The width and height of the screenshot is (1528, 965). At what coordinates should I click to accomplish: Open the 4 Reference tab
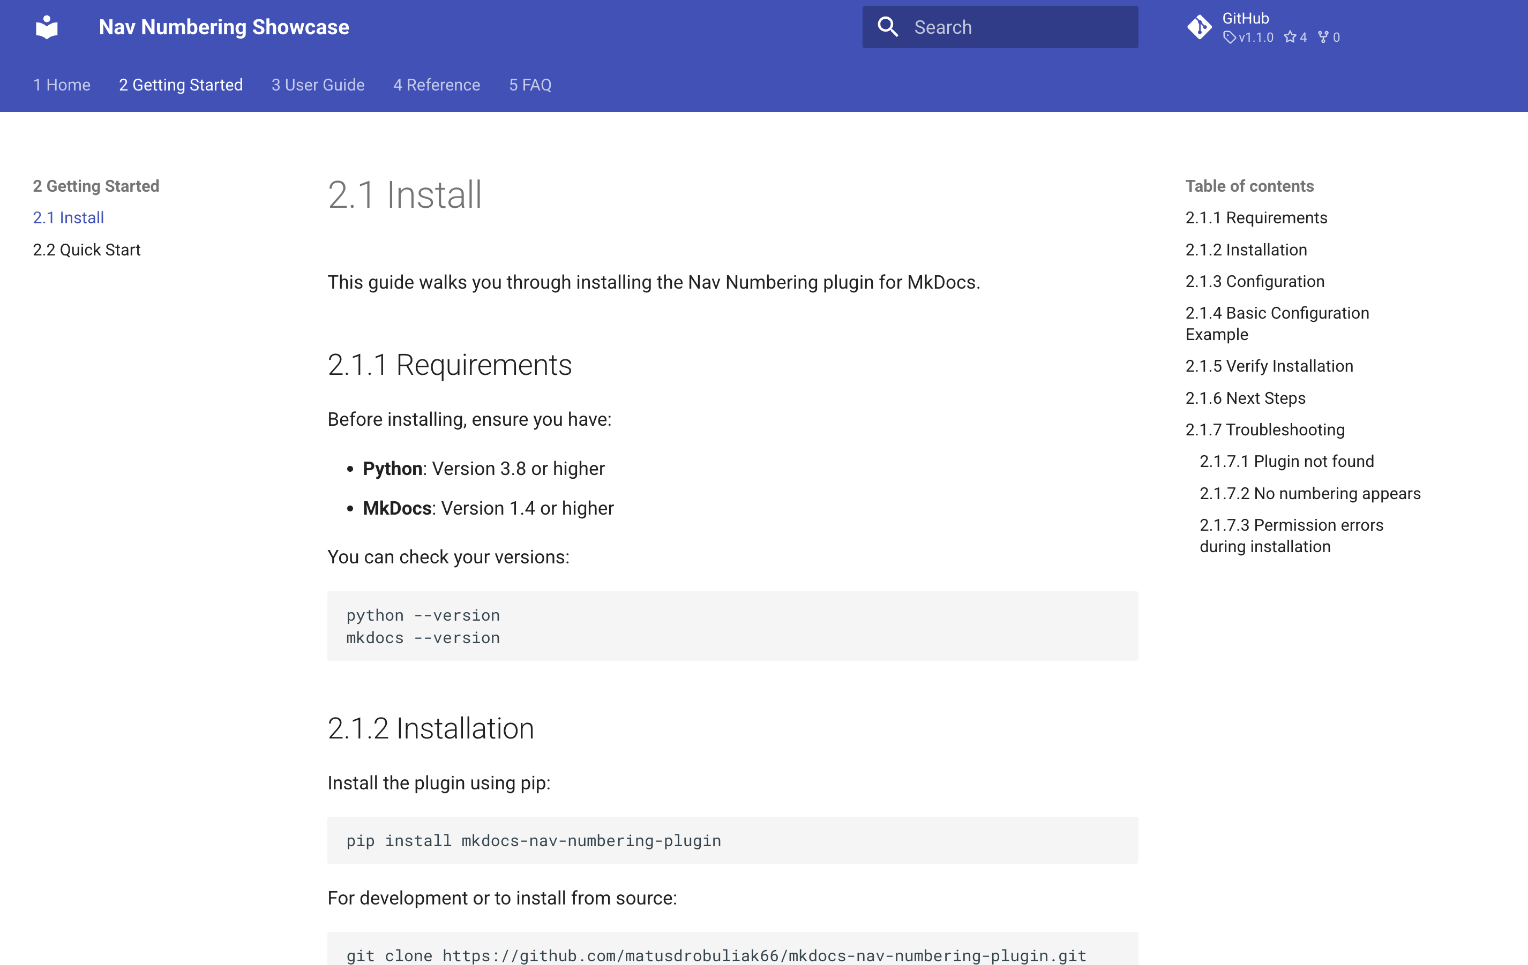click(x=437, y=85)
